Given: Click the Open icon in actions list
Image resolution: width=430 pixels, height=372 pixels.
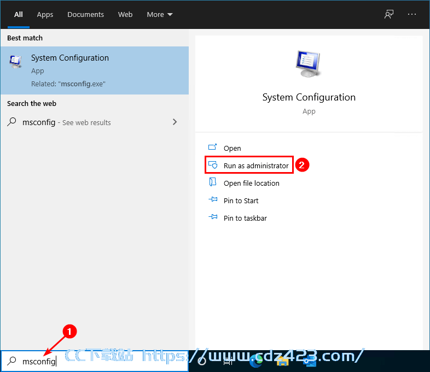Looking at the screenshot, I should pos(212,147).
